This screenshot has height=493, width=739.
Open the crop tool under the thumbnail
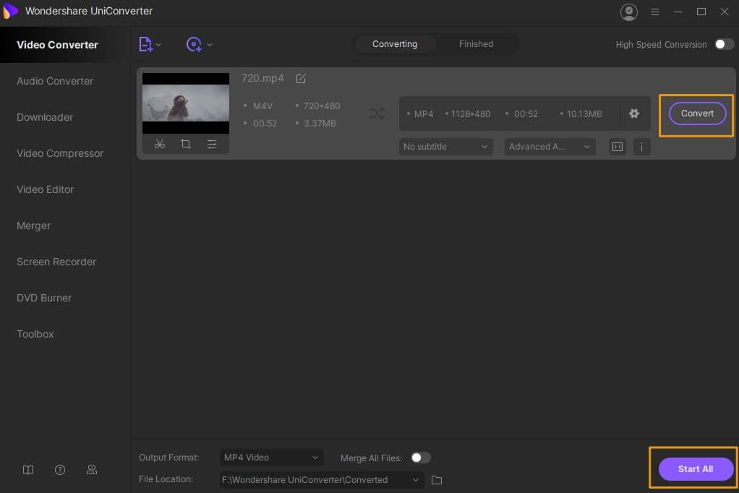[186, 145]
